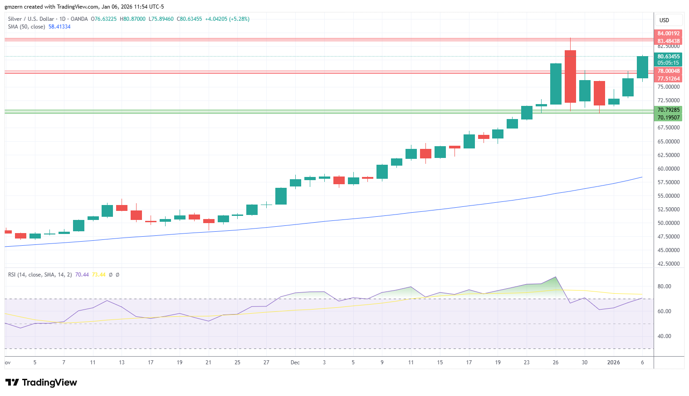The width and height of the screenshot is (689, 396).
Task: Click the 50.00000 price axis tick
Action: (669, 223)
